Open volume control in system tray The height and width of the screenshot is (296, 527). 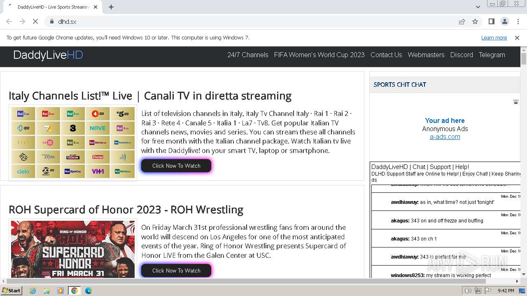(468, 291)
